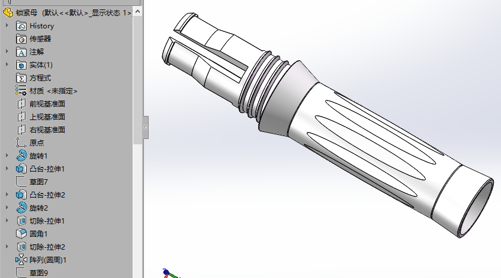Screen dimensions: 501x278
Task: Click the 材质 material icon
Action: (21, 91)
